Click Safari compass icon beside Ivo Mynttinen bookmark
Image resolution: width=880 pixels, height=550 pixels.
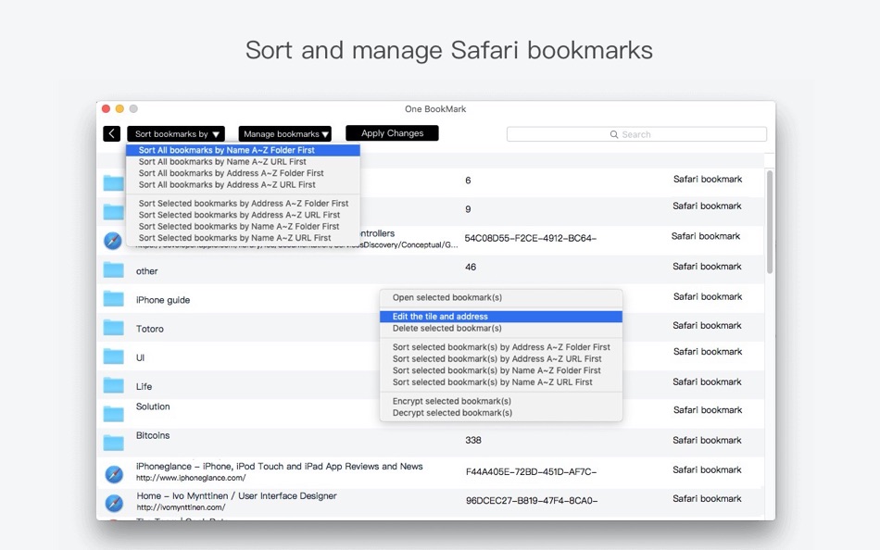(x=114, y=503)
